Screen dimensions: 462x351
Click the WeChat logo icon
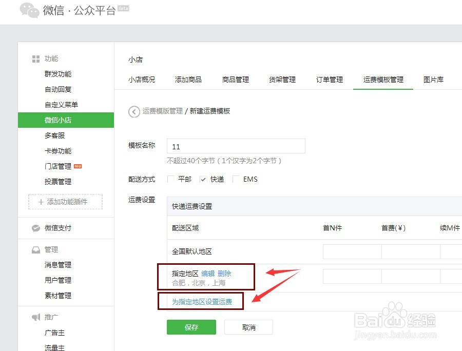pos(29,10)
